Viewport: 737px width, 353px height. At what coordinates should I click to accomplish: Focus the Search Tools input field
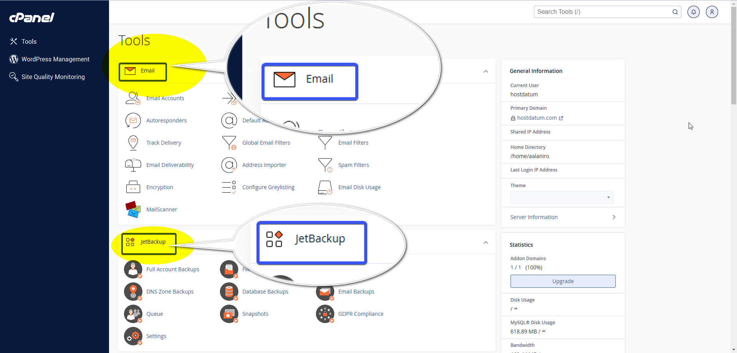click(x=603, y=12)
